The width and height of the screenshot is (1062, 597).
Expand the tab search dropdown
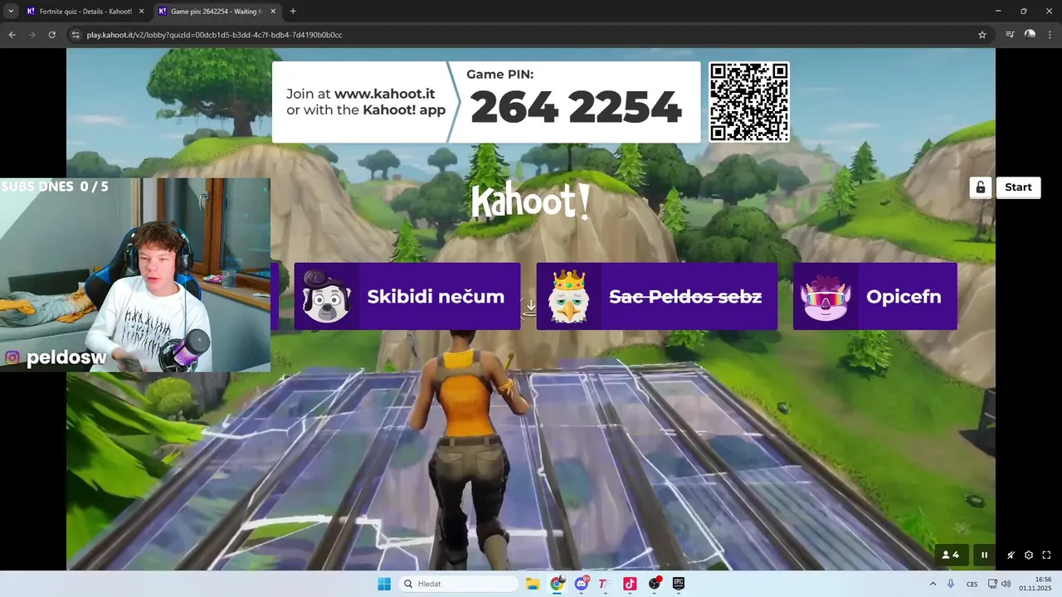(x=11, y=12)
